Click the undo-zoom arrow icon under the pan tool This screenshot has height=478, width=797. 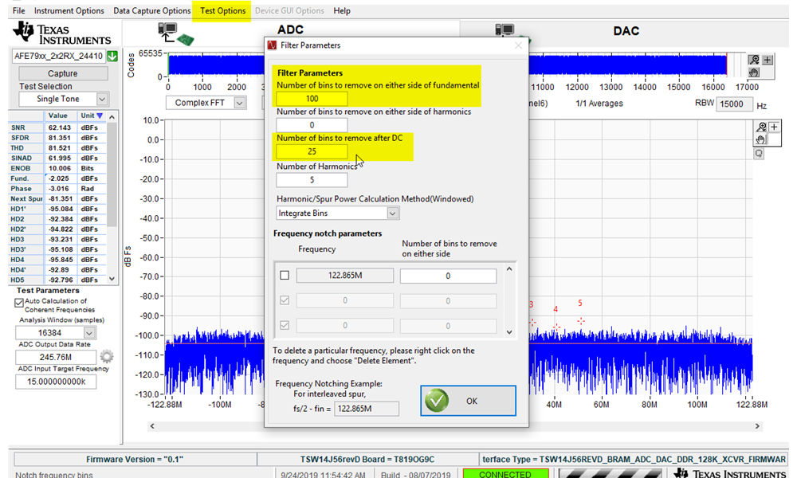[759, 153]
